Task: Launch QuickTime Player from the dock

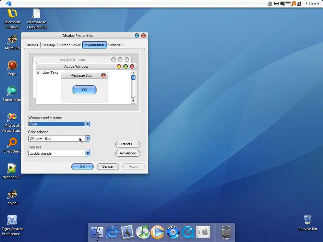Action: (x=188, y=232)
